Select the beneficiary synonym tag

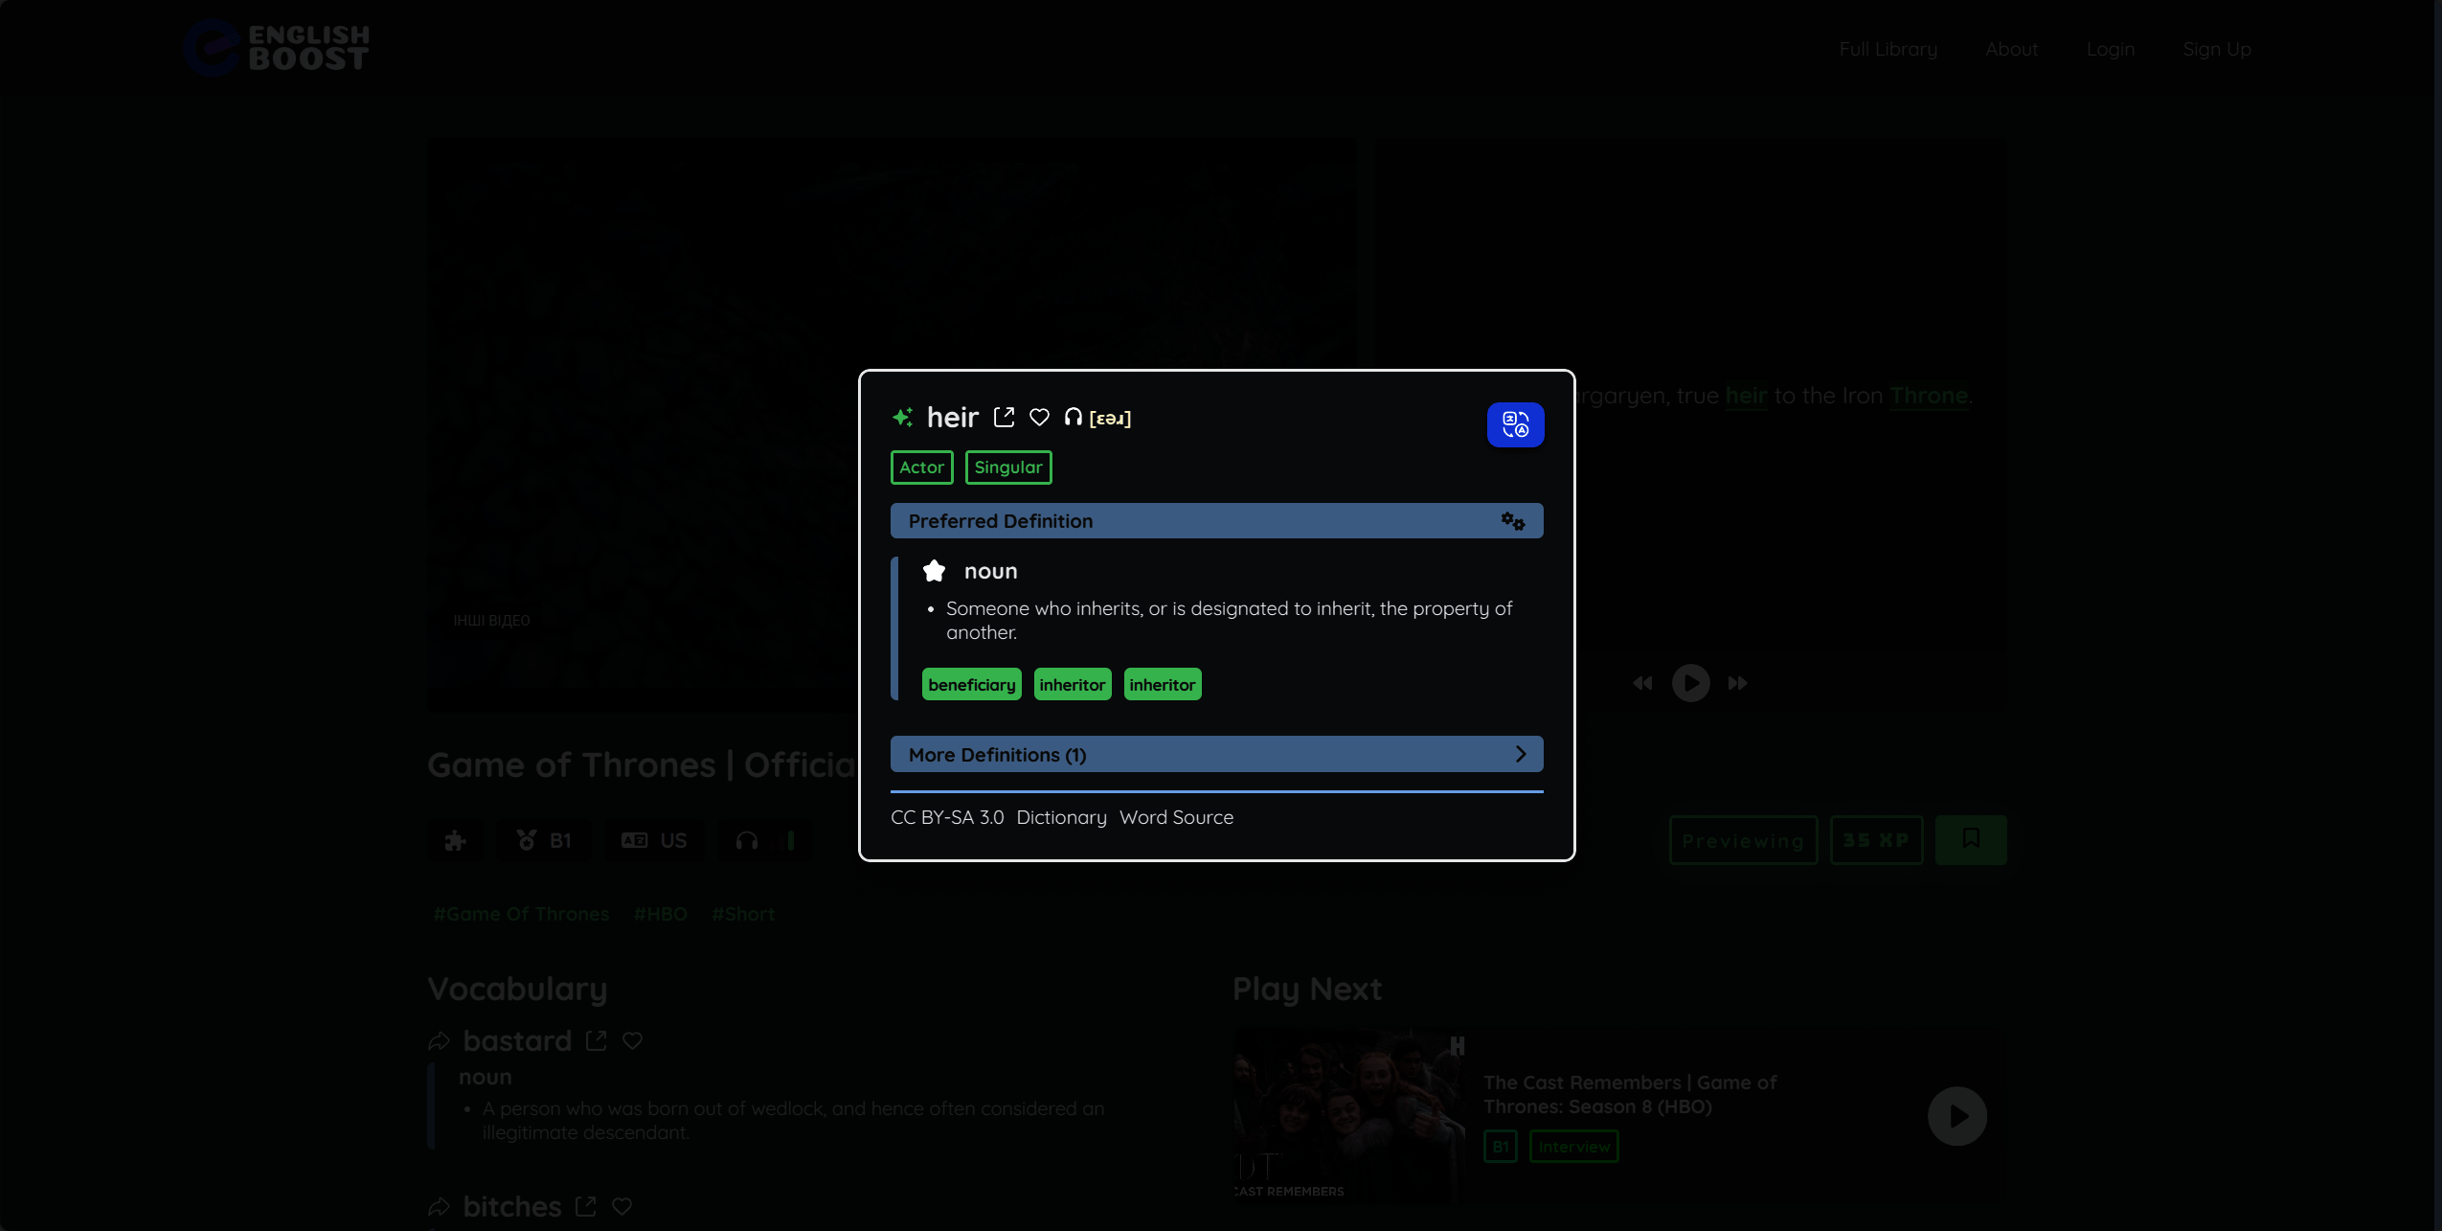click(971, 685)
